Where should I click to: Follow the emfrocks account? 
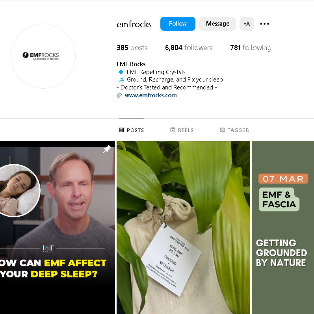[x=178, y=24]
